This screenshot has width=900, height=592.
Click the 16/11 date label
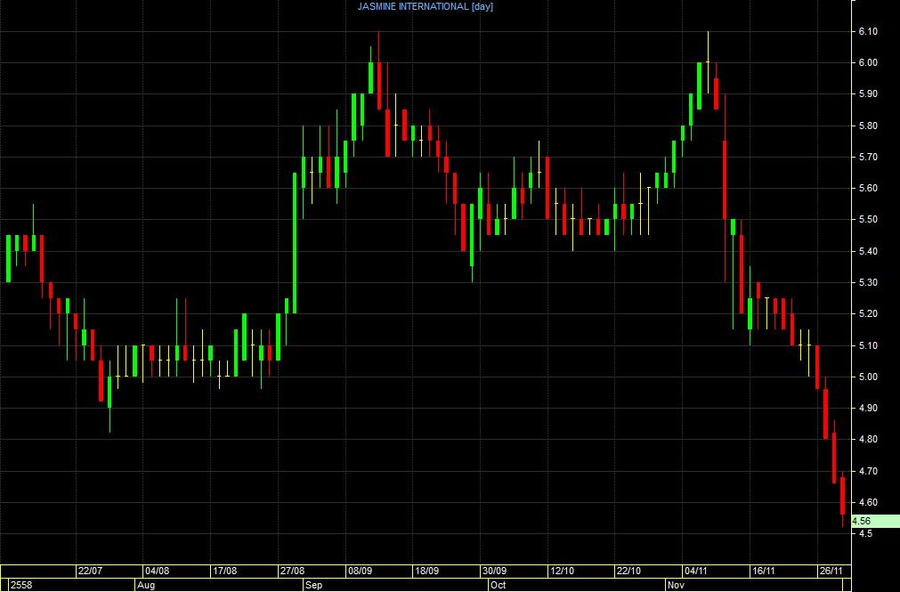coord(764,572)
